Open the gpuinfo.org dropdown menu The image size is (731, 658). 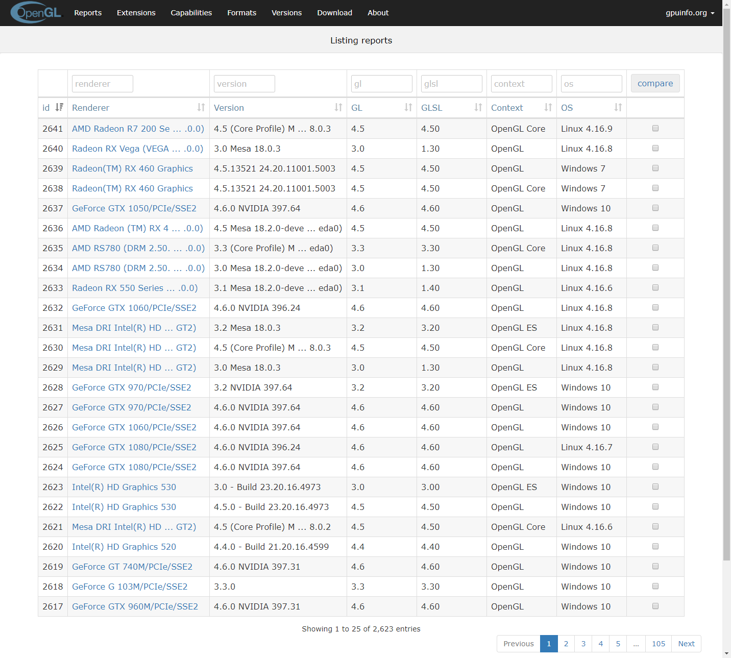pos(690,13)
